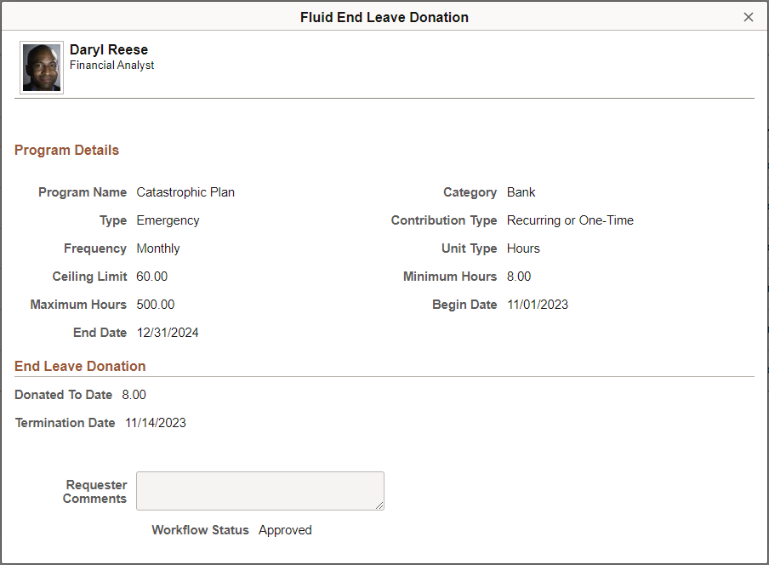Click the Ceiling Limit value 60.00
769x565 pixels.
coord(152,277)
